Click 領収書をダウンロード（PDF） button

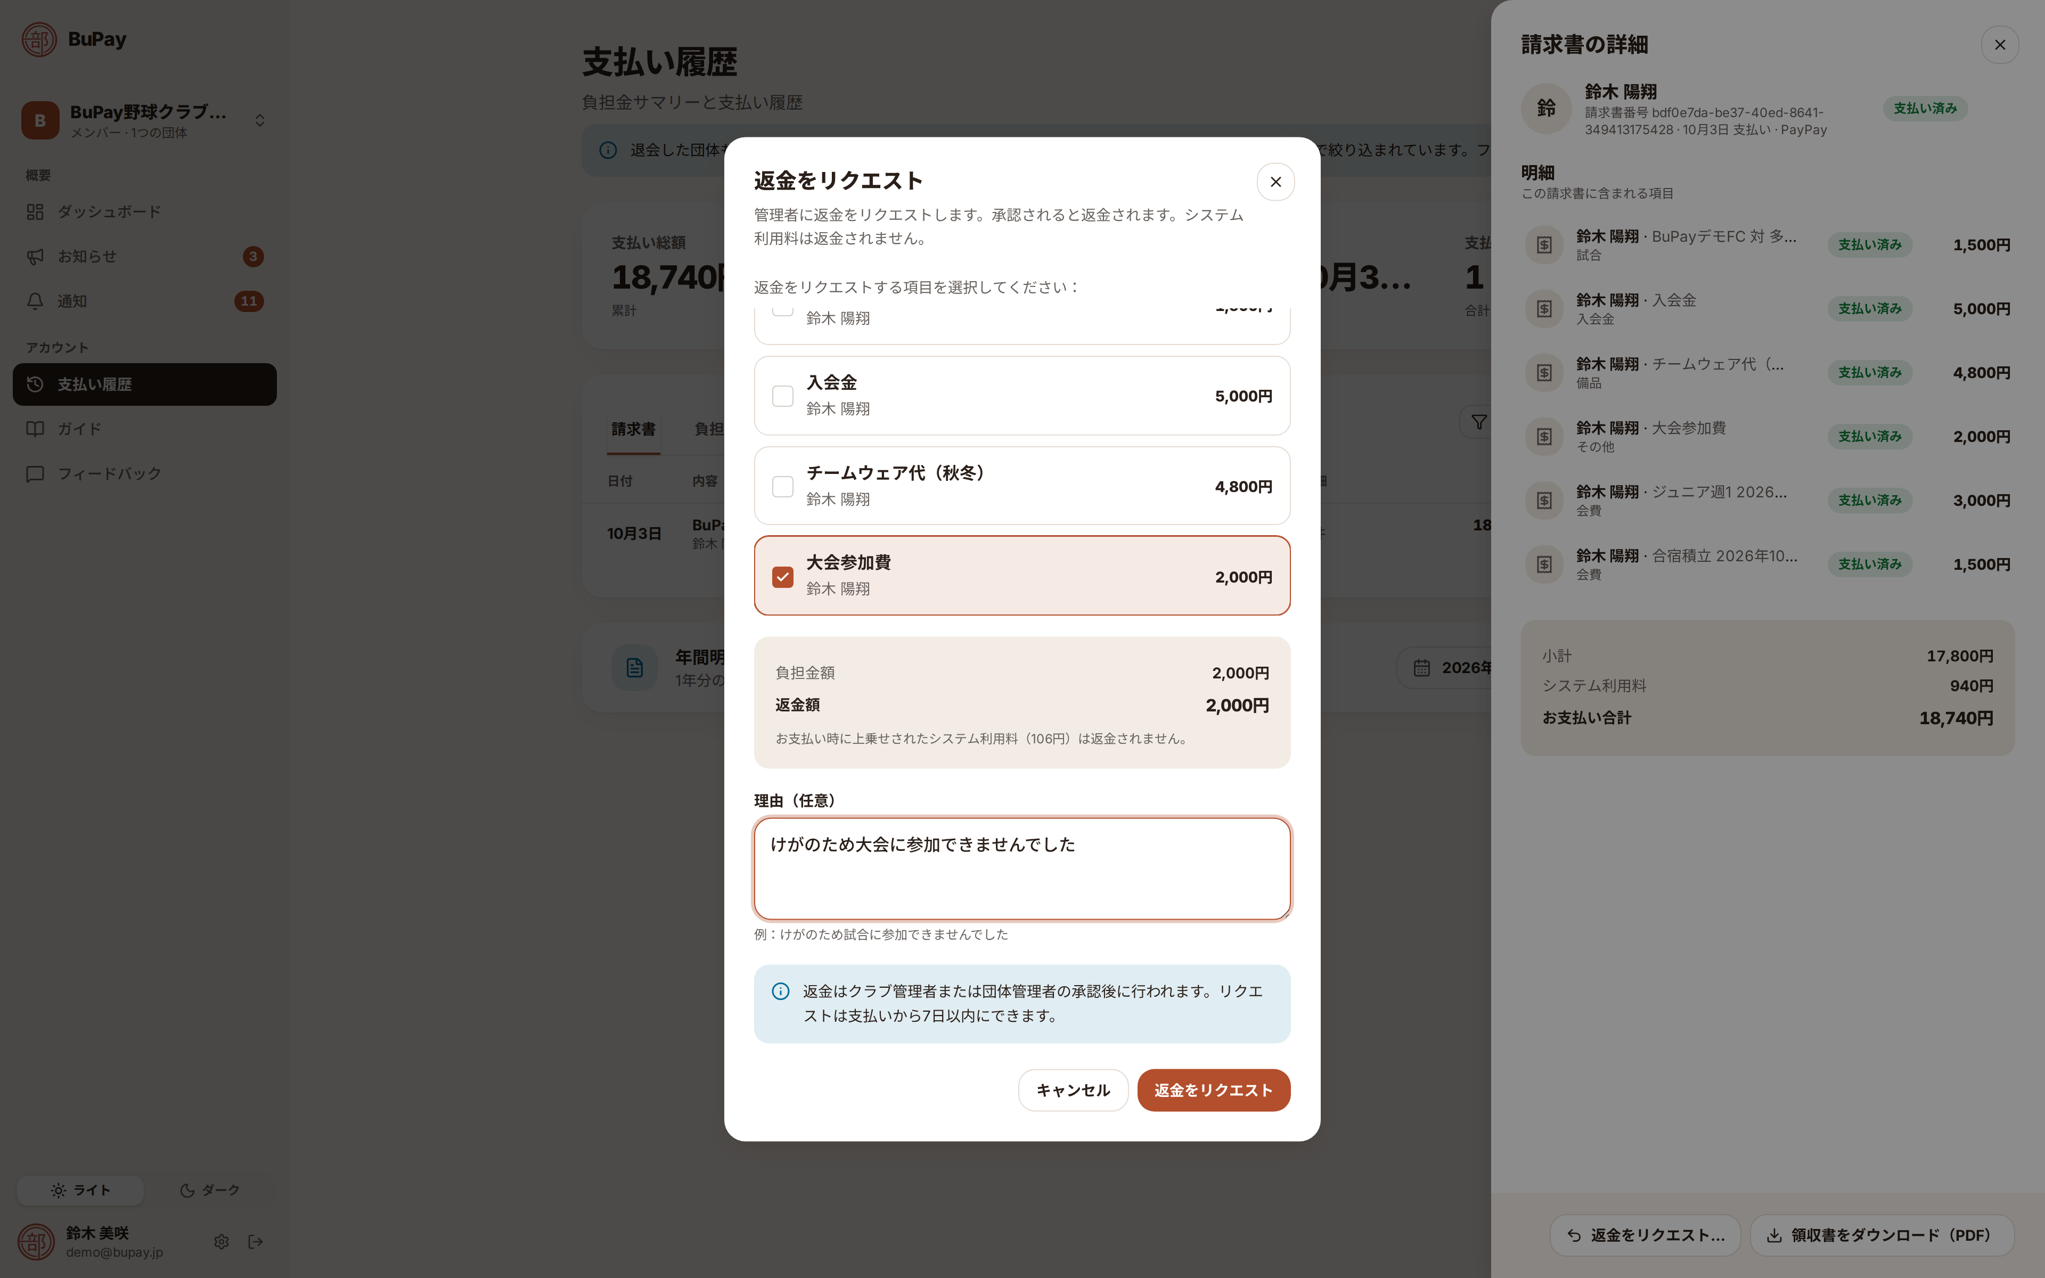1882,1236
